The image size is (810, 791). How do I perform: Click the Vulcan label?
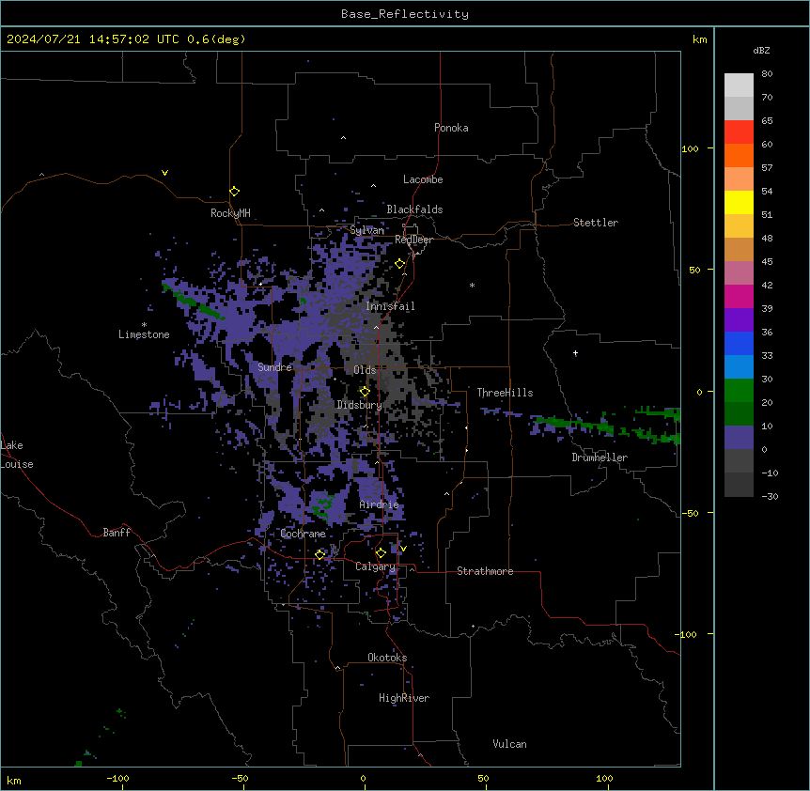509,744
